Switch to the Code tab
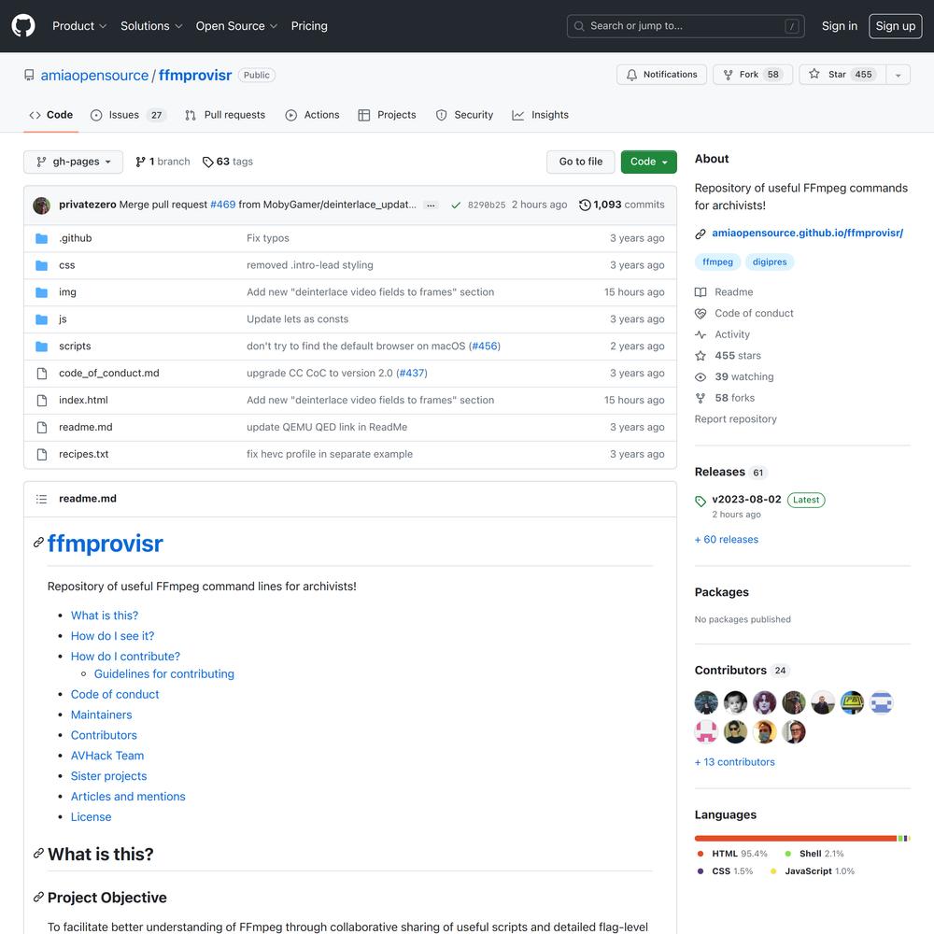 point(50,115)
